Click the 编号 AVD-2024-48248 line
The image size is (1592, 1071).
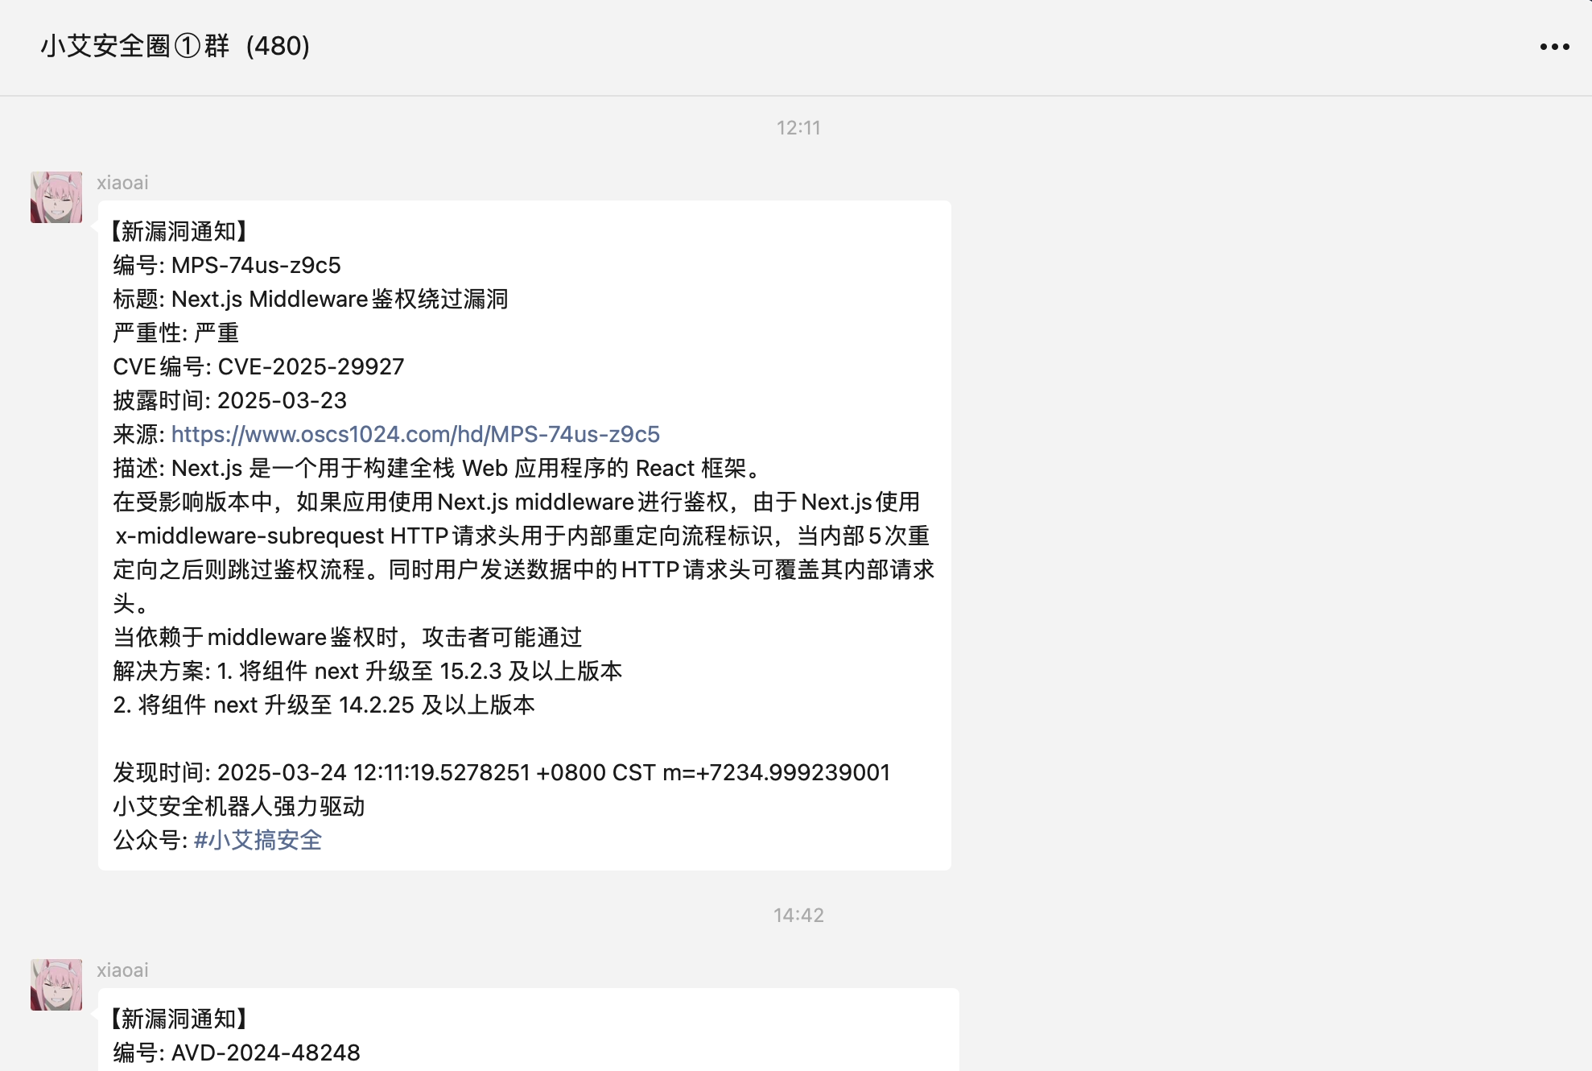237,1052
